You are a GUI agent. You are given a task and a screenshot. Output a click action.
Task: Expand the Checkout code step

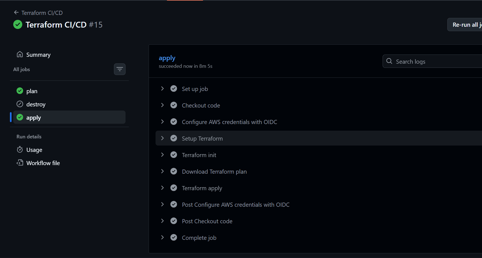click(x=162, y=105)
